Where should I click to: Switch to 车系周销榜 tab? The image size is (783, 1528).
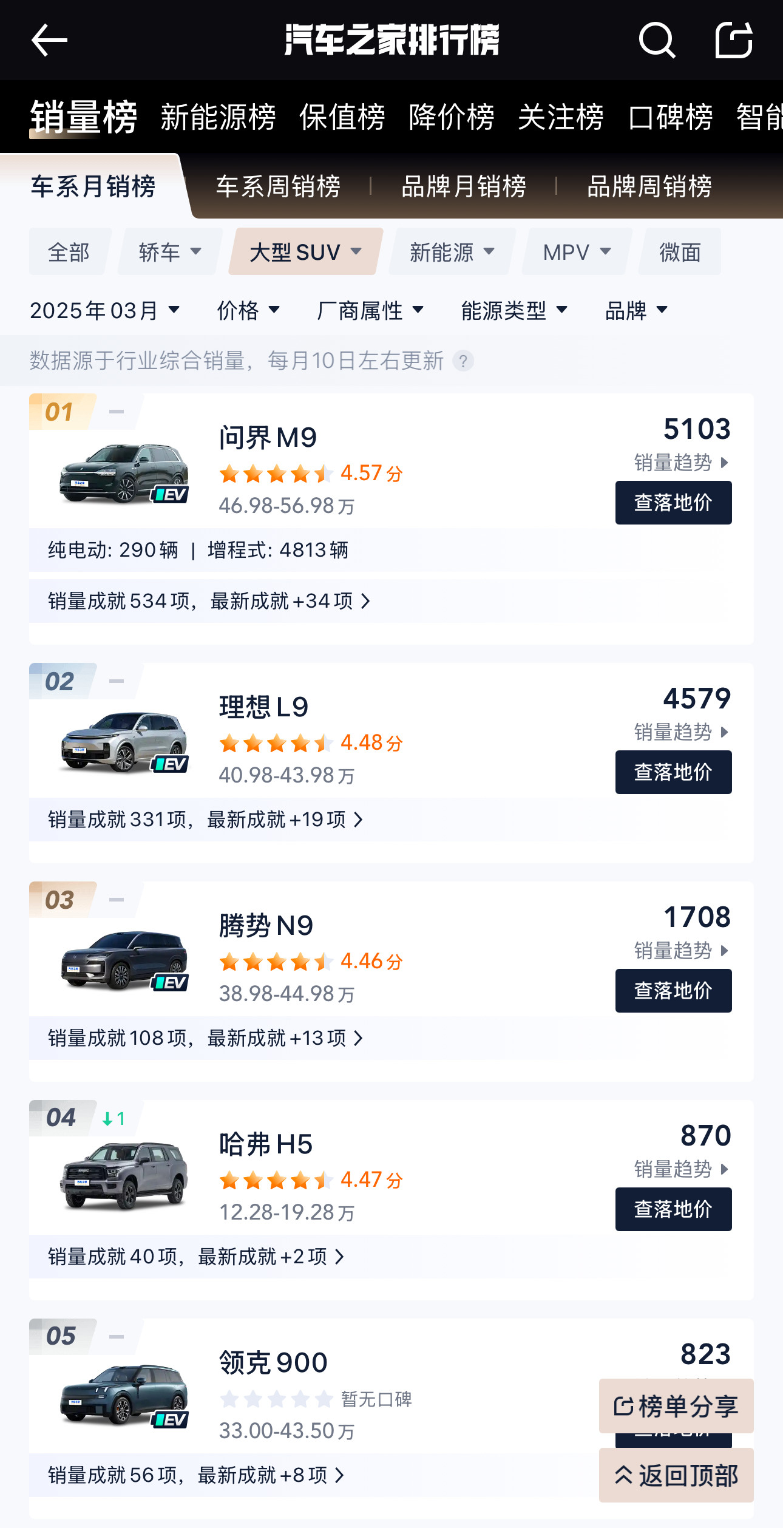tap(278, 186)
